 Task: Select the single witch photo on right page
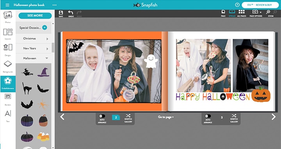click(x=251, y=65)
